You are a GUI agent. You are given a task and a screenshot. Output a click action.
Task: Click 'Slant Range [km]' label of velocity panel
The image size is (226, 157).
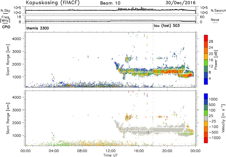pyautogui.click(x=8, y=118)
